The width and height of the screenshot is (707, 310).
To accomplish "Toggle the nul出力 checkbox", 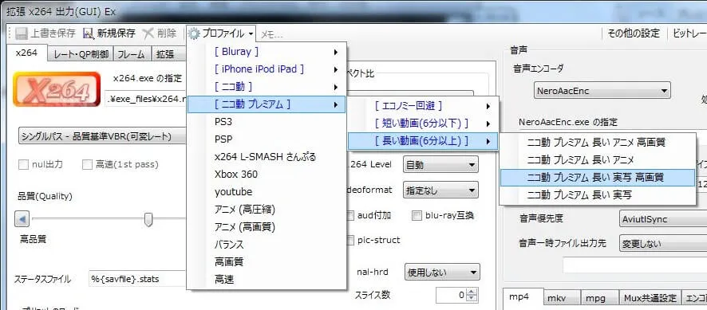I will [x=23, y=164].
